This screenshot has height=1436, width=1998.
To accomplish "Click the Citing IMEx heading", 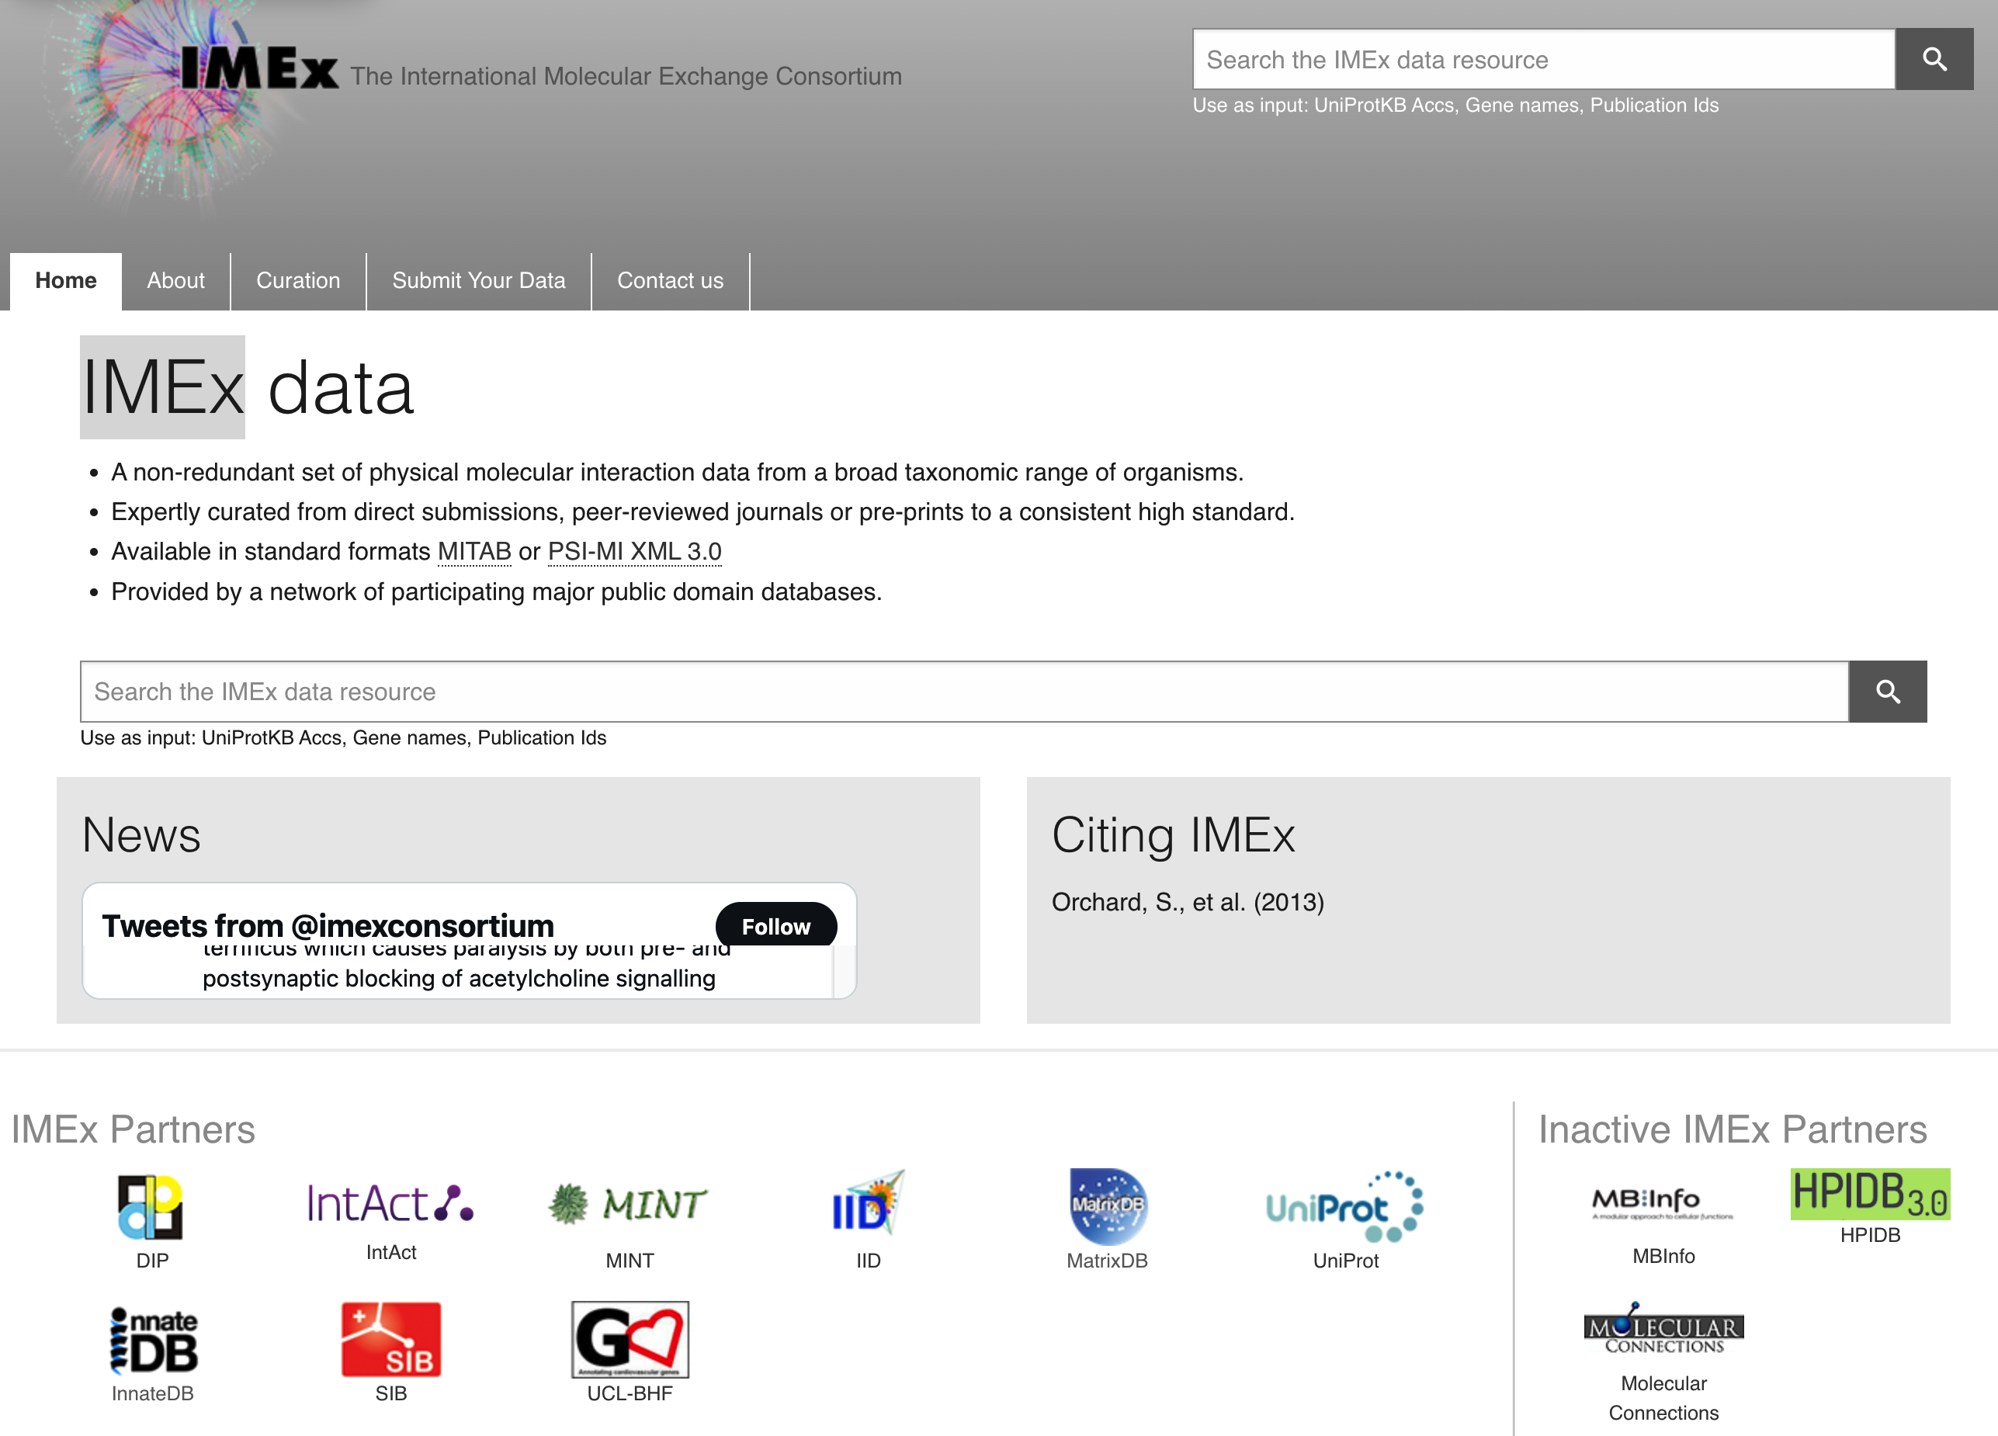I will [1174, 835].
